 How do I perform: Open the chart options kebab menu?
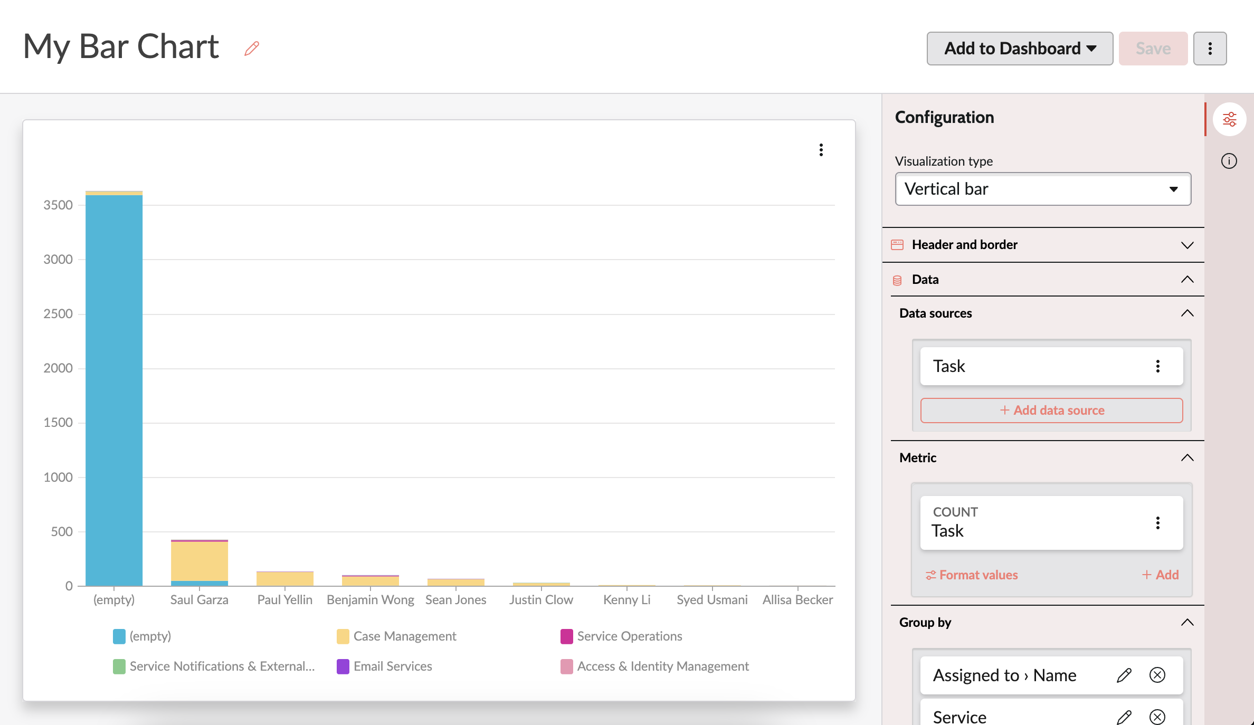(x=821, y=150)
